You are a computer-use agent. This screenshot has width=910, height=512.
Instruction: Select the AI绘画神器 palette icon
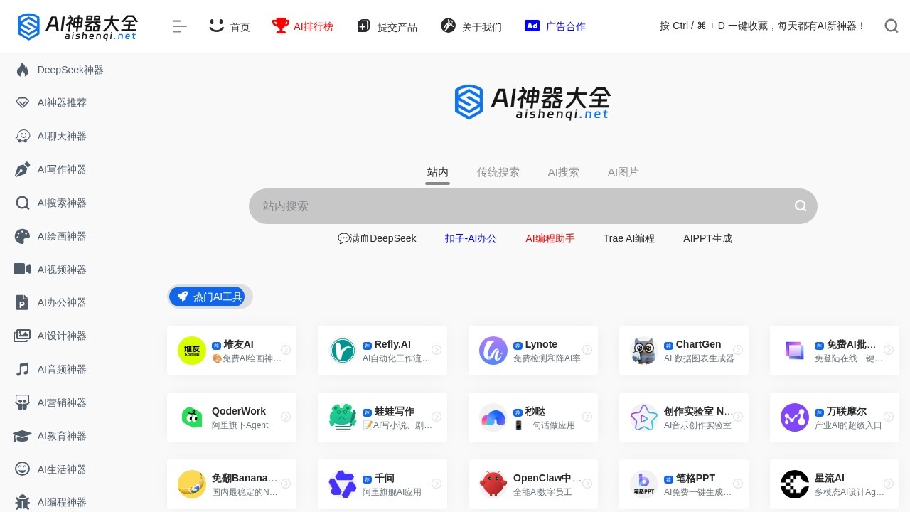(x=23, y=236)
